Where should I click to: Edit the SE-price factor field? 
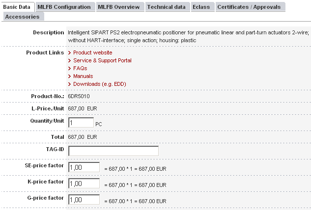[84, 167]
